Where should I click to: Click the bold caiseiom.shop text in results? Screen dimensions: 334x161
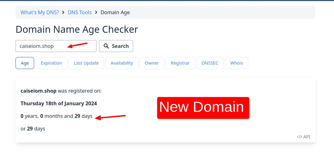tap(38, 91)
